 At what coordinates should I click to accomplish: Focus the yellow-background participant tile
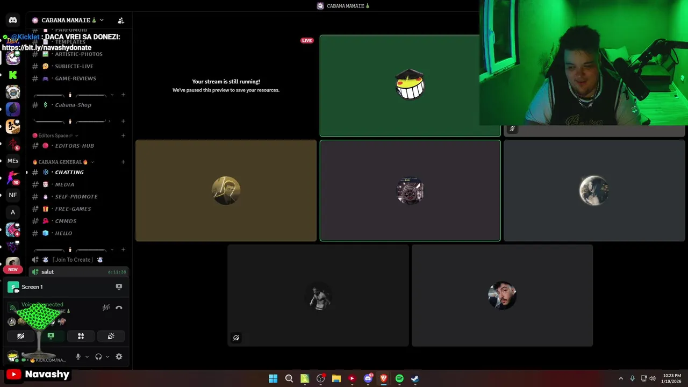coord(226,191)
